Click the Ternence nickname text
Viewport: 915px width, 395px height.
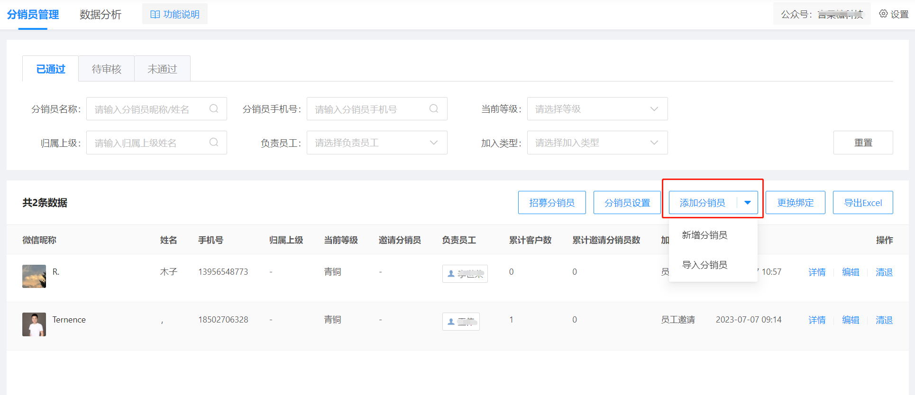coord(69,320)
